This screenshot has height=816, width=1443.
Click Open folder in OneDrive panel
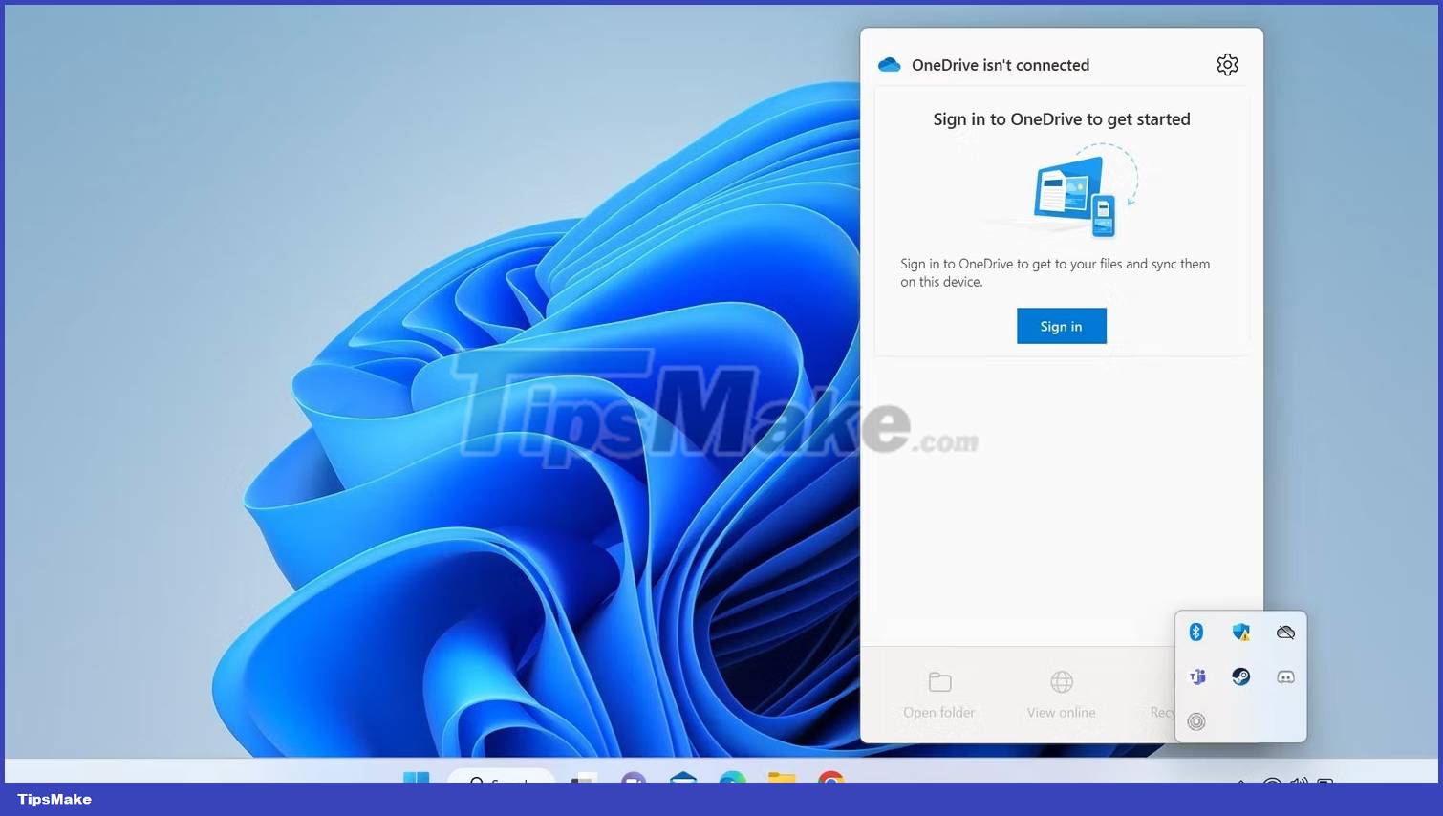pyautogui.click(x=939, y=695)
